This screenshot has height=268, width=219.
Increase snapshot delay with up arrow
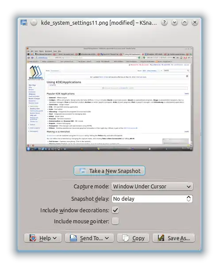click(x=188, y=197)
